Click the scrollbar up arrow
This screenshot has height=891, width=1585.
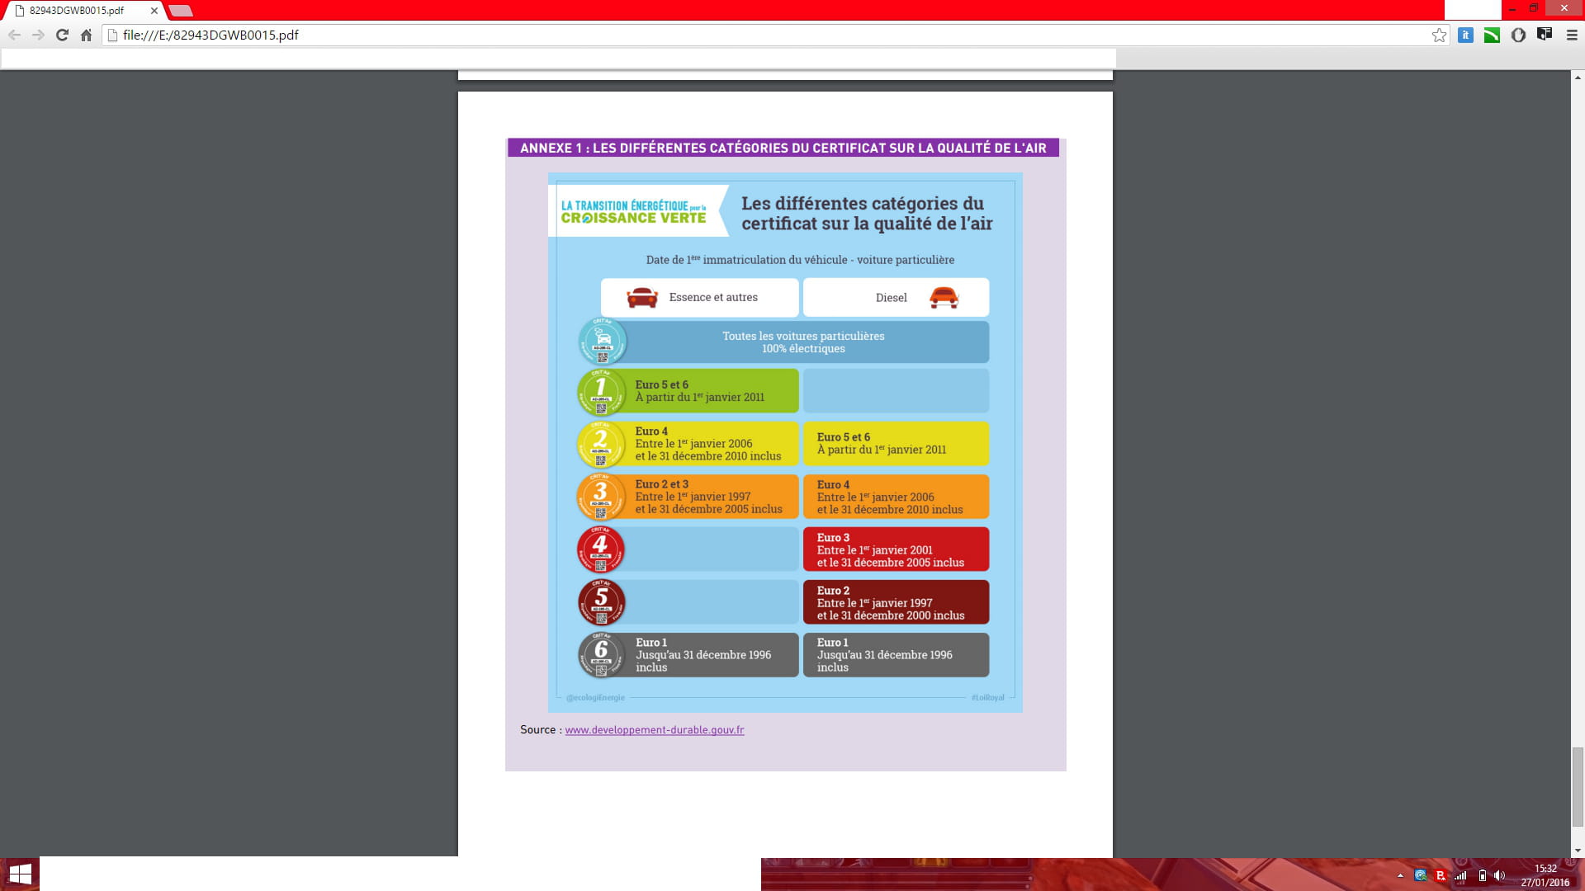click(x=1578, y=78)
